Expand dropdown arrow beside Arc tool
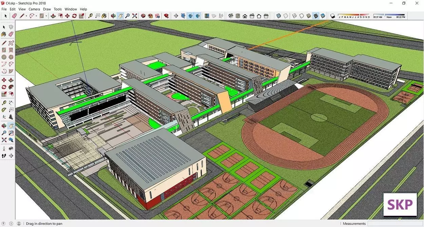424x227 pixels. 36,16
